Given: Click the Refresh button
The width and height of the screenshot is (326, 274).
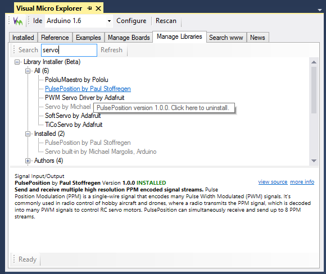Looking at the screenshot, I should click(x=111, y=50).
